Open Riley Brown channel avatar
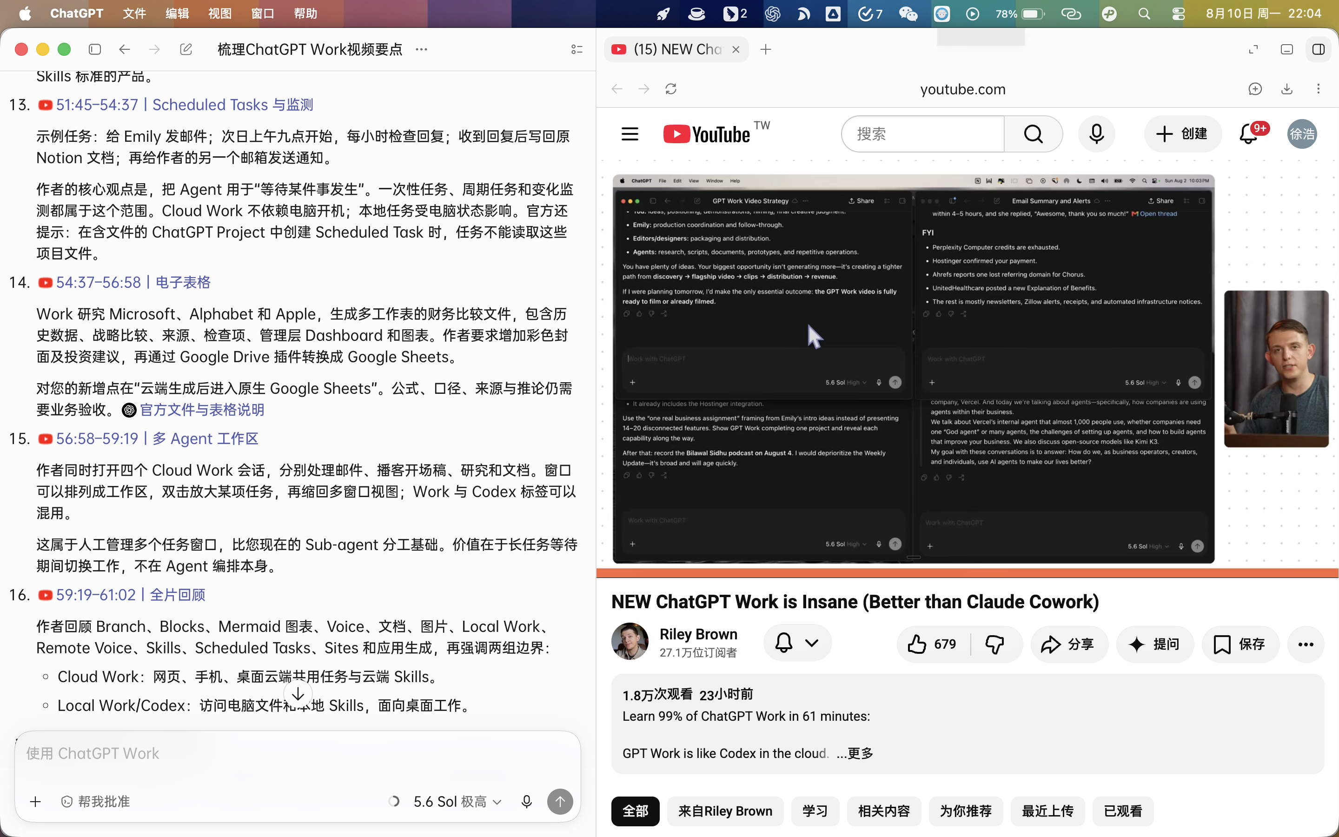Image resolution: width=1339 pixels, height=837 pixels. (x=630, y=642)
